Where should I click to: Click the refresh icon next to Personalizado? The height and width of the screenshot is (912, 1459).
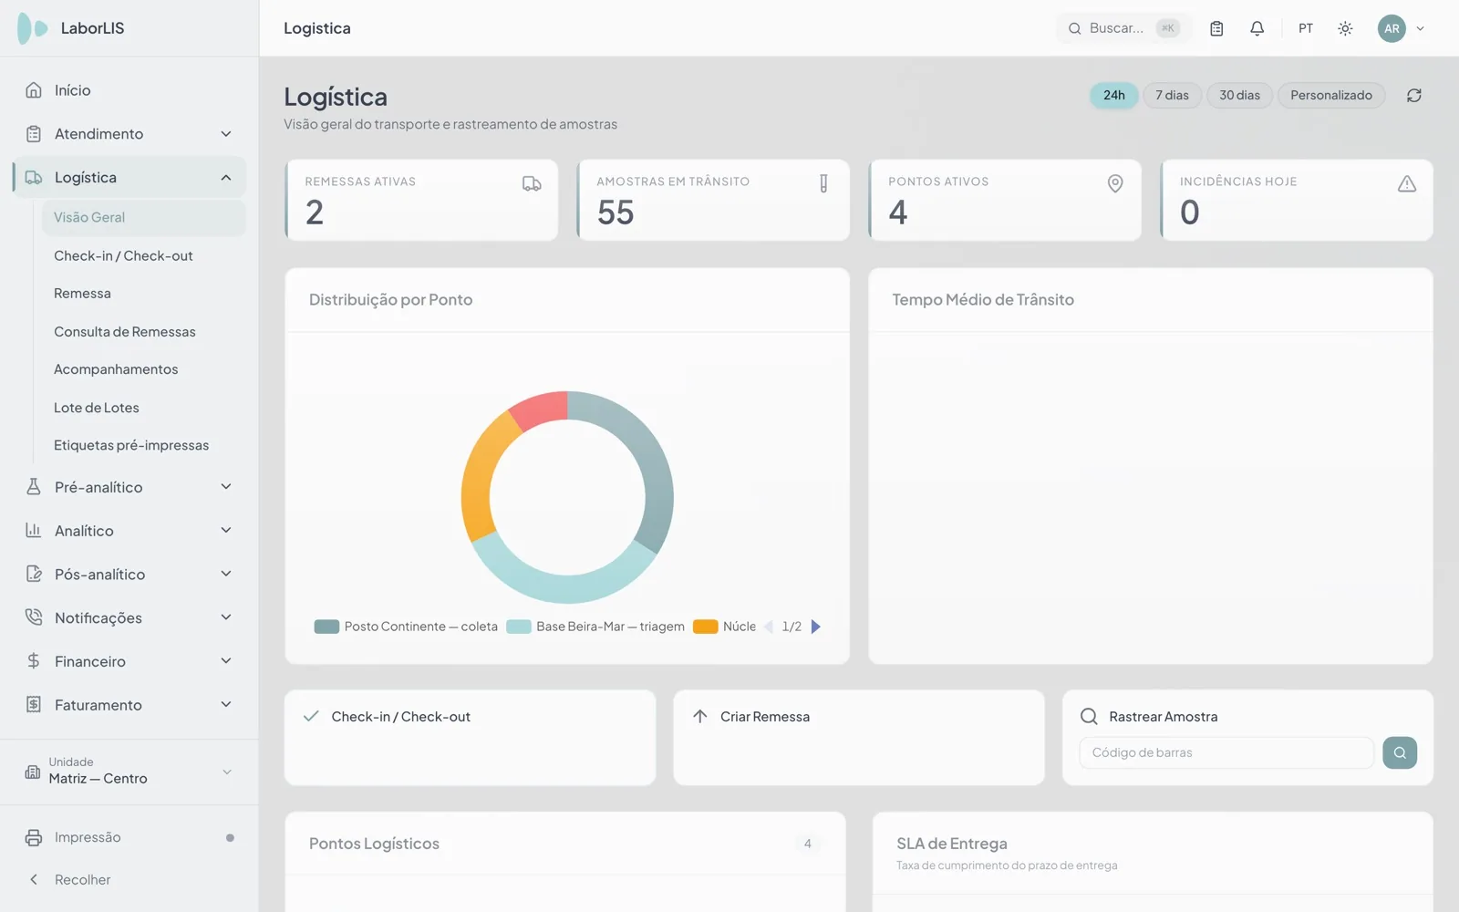(1414, 95)
